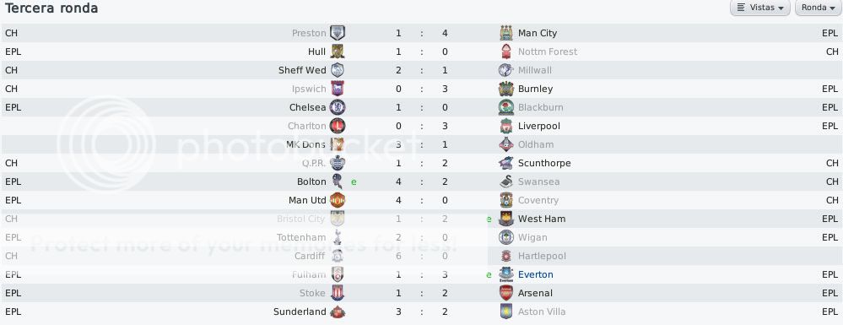Open the Everton team link

[x=536, y=274]
